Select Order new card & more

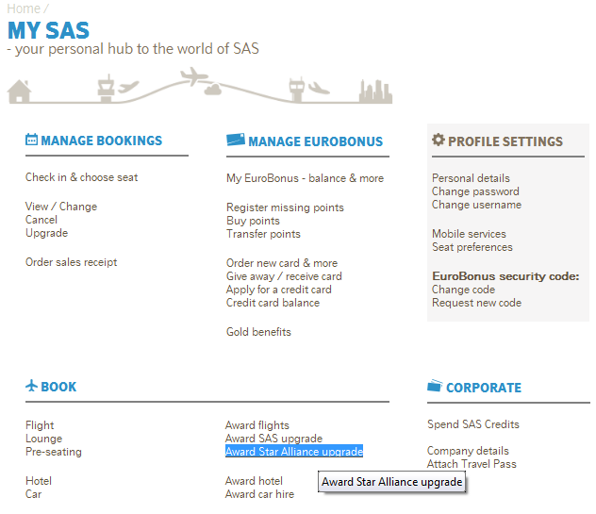282,263
